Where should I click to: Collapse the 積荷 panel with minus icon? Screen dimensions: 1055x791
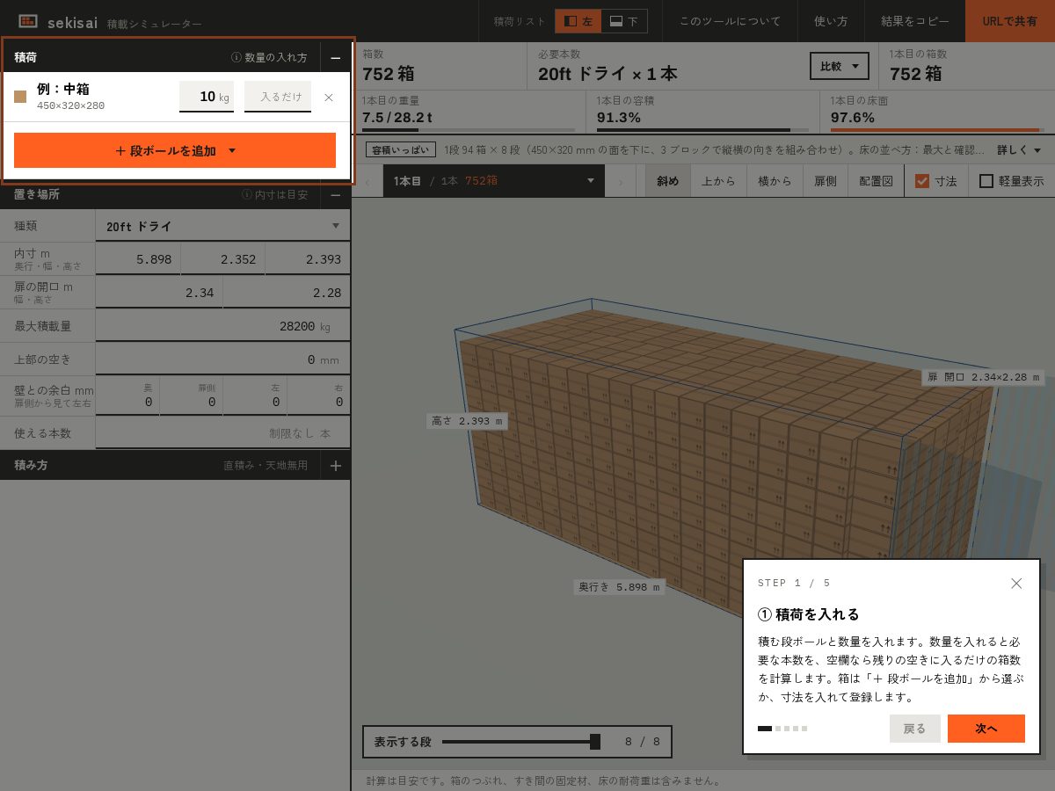[336, 58]
